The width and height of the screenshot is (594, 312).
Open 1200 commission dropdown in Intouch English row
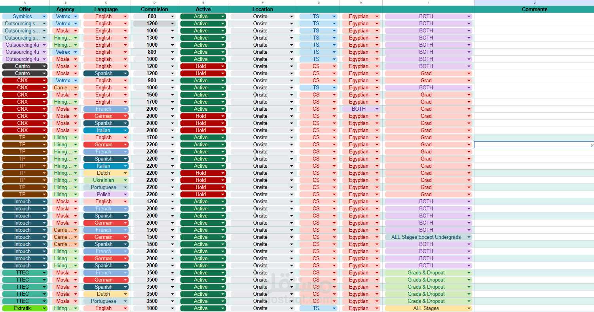coord(154,202)
